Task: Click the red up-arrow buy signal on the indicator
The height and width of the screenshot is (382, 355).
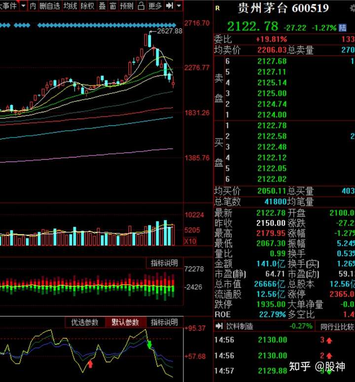Action: [x=90, y=364]
